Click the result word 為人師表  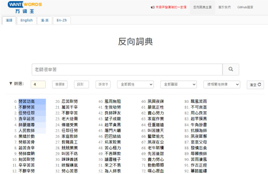coord(112,171)
